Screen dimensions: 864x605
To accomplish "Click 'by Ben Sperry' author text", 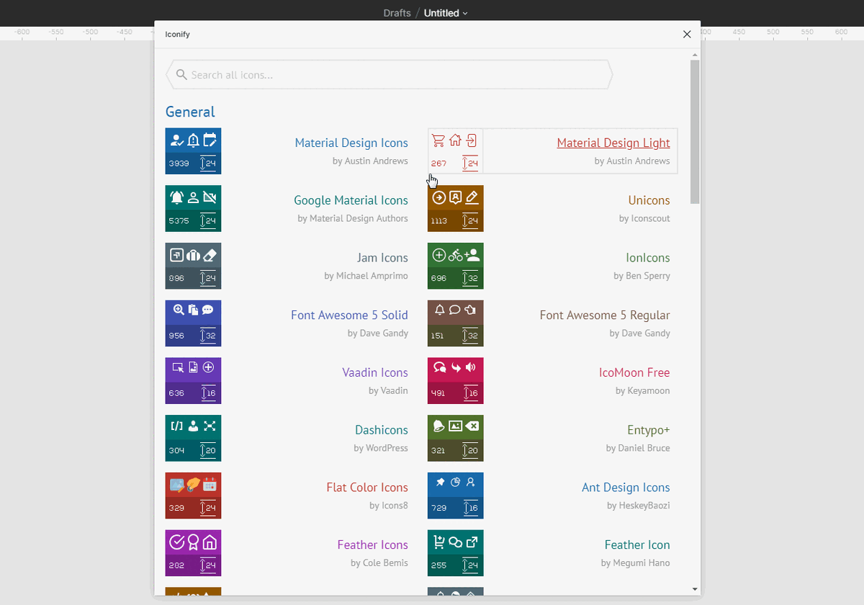I will click(x=642, y=276).
